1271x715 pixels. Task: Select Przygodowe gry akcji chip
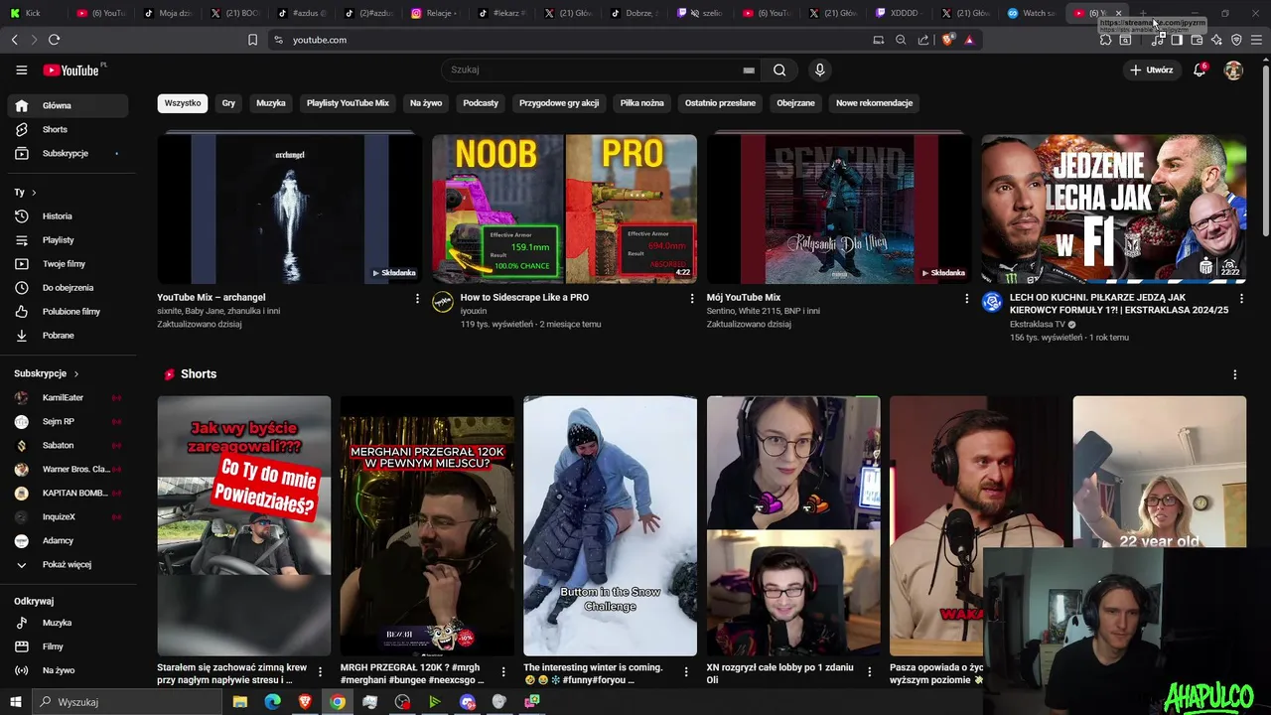point(559,103)
